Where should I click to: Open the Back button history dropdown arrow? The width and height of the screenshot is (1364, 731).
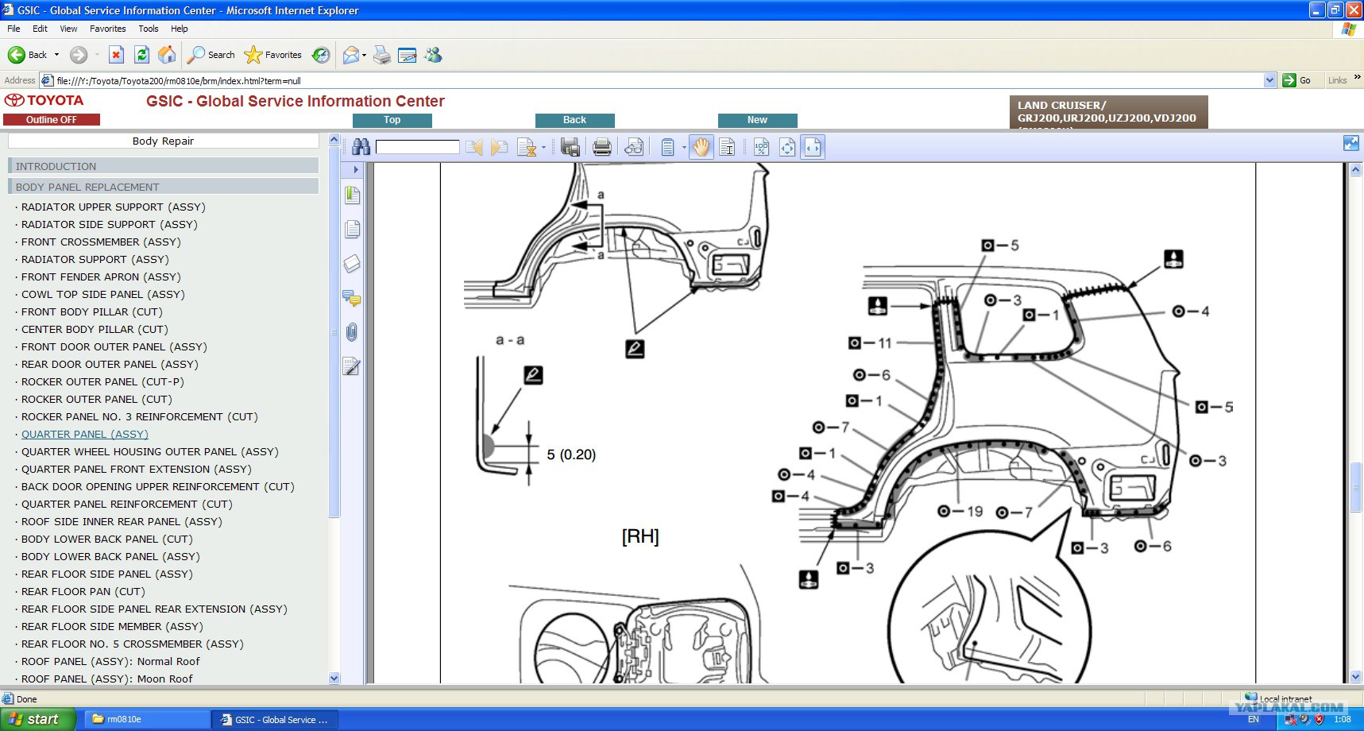click(56, 55)
